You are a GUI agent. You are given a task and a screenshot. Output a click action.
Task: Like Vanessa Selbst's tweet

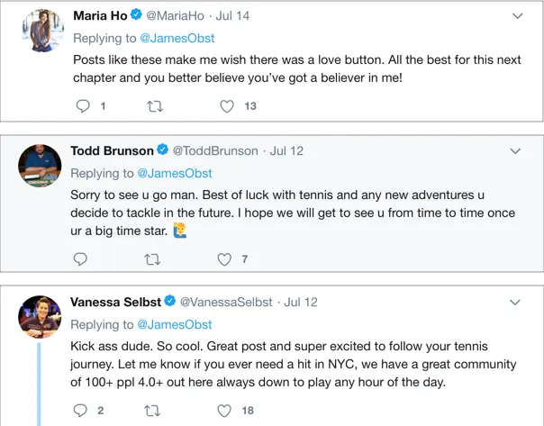tap(227, 411)
